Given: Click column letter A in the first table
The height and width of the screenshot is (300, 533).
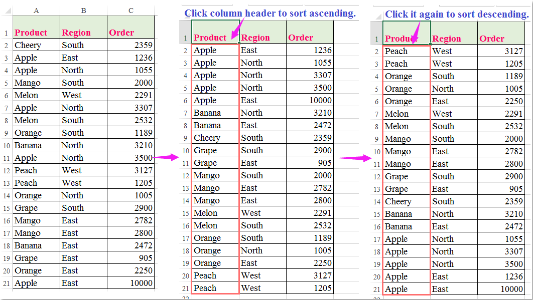Looking at the screenshot, I should coord(36,11).
